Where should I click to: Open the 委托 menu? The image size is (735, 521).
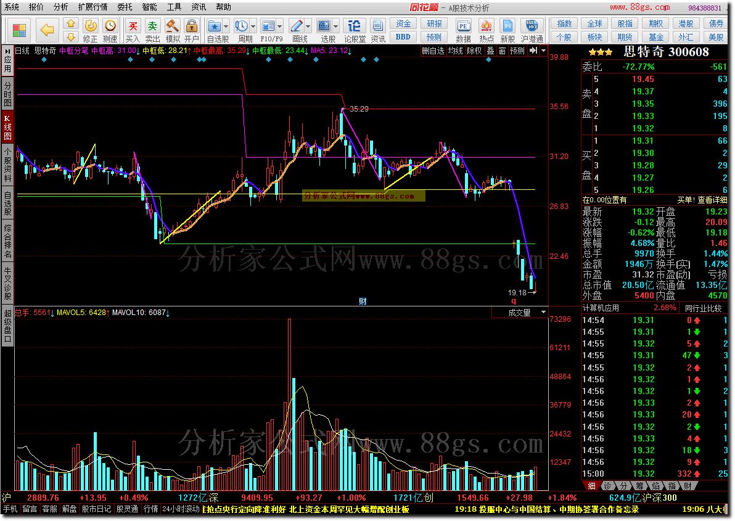click(125, 7)
